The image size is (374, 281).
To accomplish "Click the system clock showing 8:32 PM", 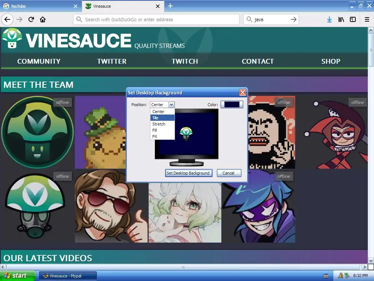I will pos(360,276).
